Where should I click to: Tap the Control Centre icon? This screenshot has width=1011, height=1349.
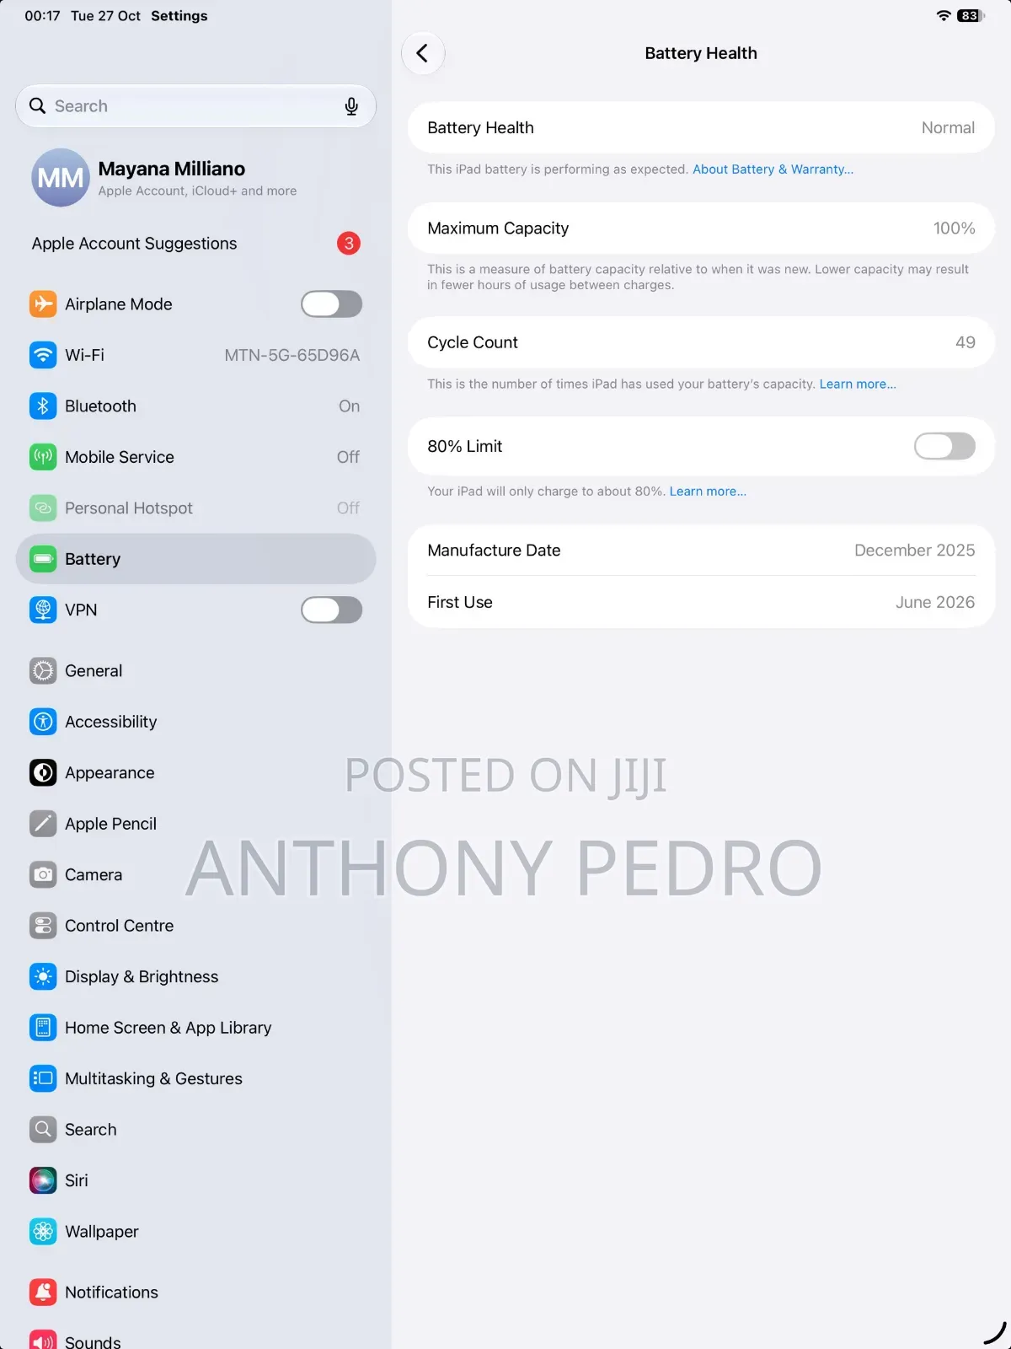(x=43, y=926)
